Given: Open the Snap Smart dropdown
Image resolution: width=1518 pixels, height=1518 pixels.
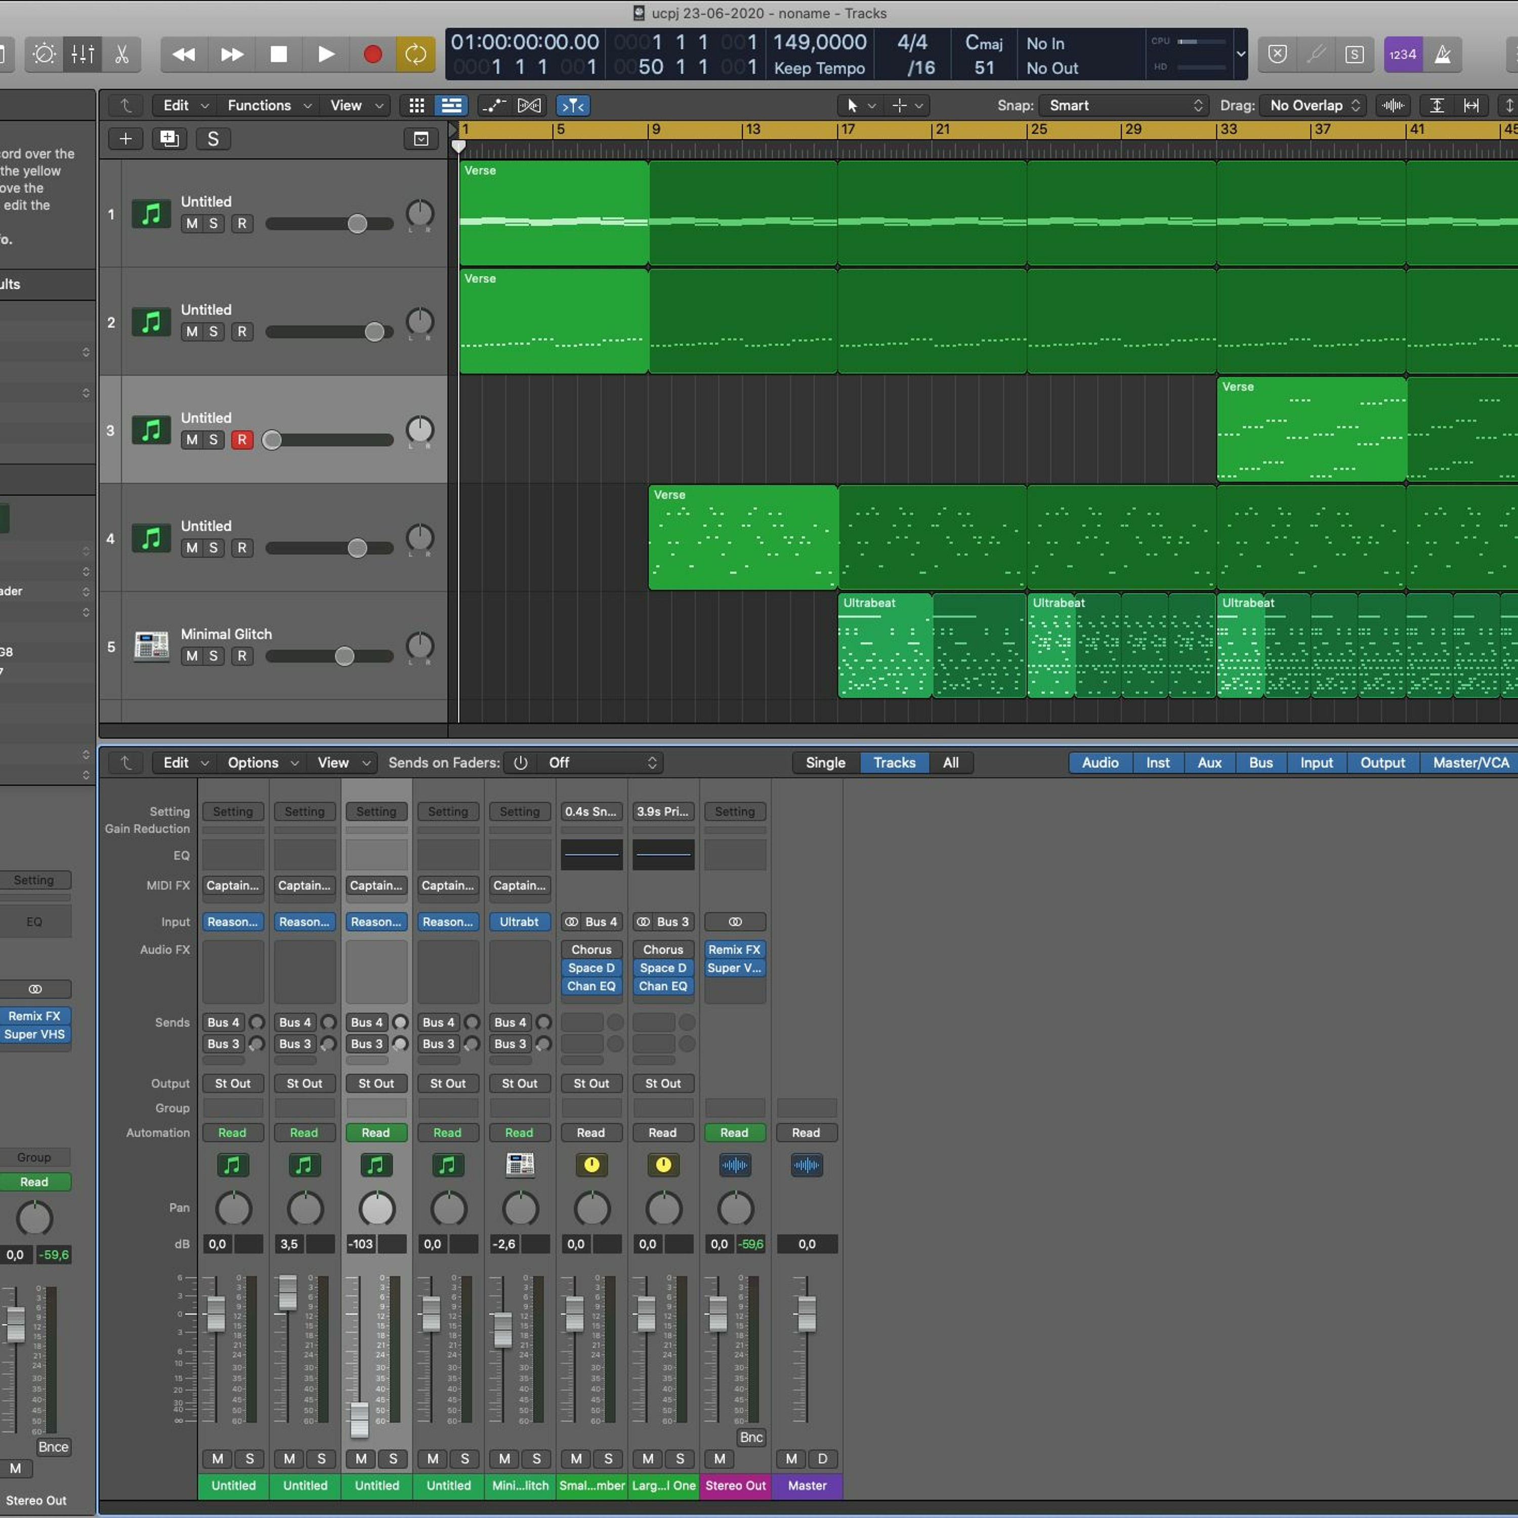Looking at the screenshot, I should [x=1124, y=105].
